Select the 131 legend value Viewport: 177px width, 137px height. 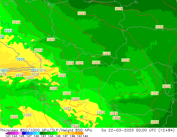click(43, 136)
